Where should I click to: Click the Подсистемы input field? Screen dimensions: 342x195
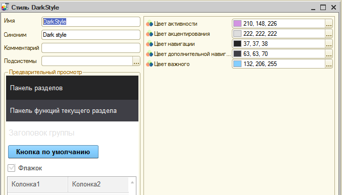coord(87,61)
